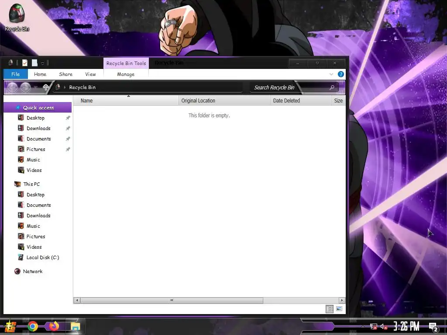
Task: Click the pin icon beside Quick access Pictures
Action: [x=68, y=149]
